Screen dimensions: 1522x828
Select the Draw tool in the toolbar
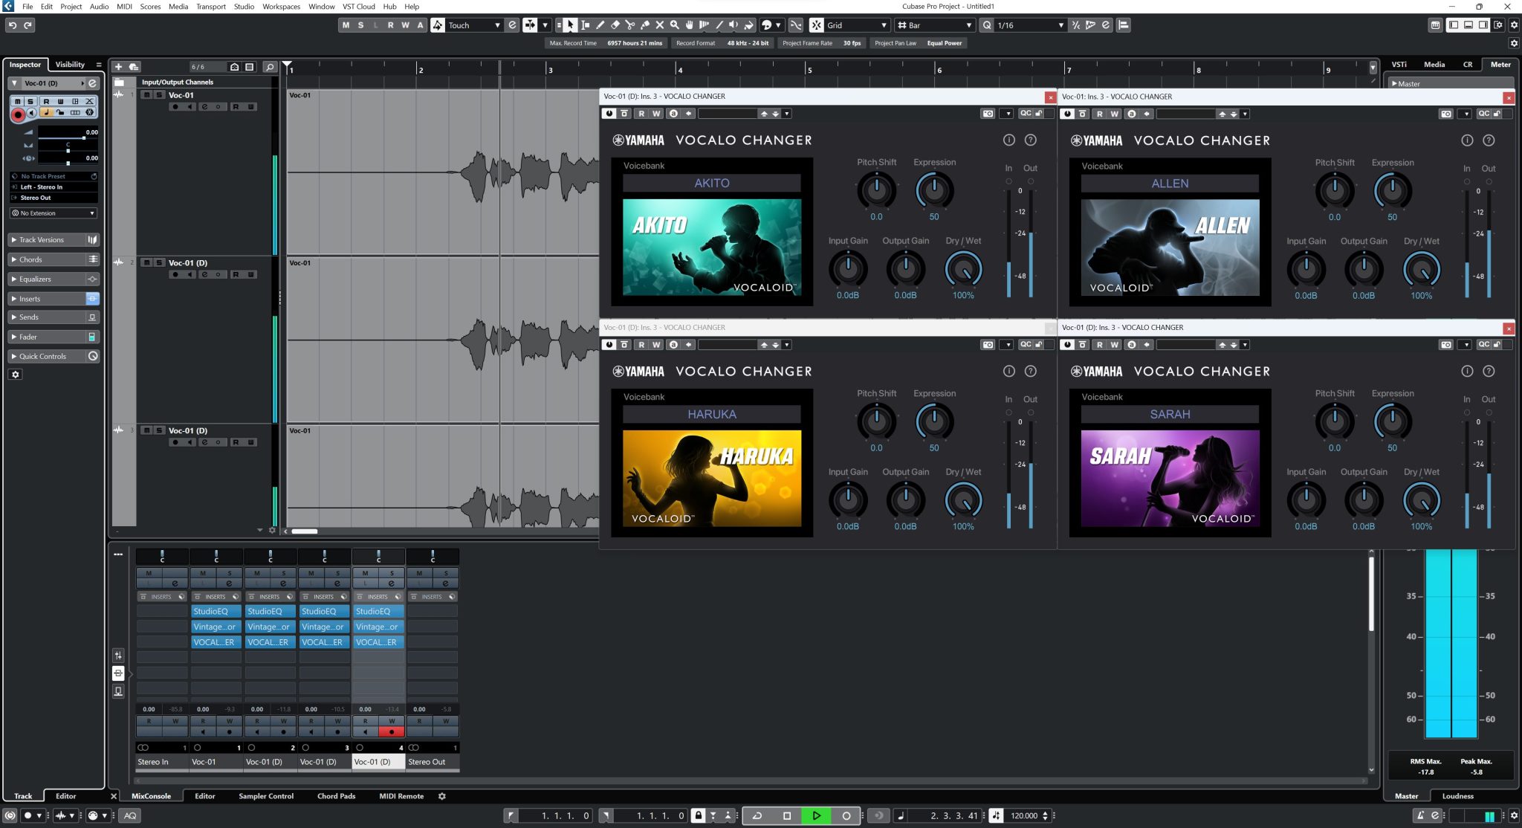point(600,25)
